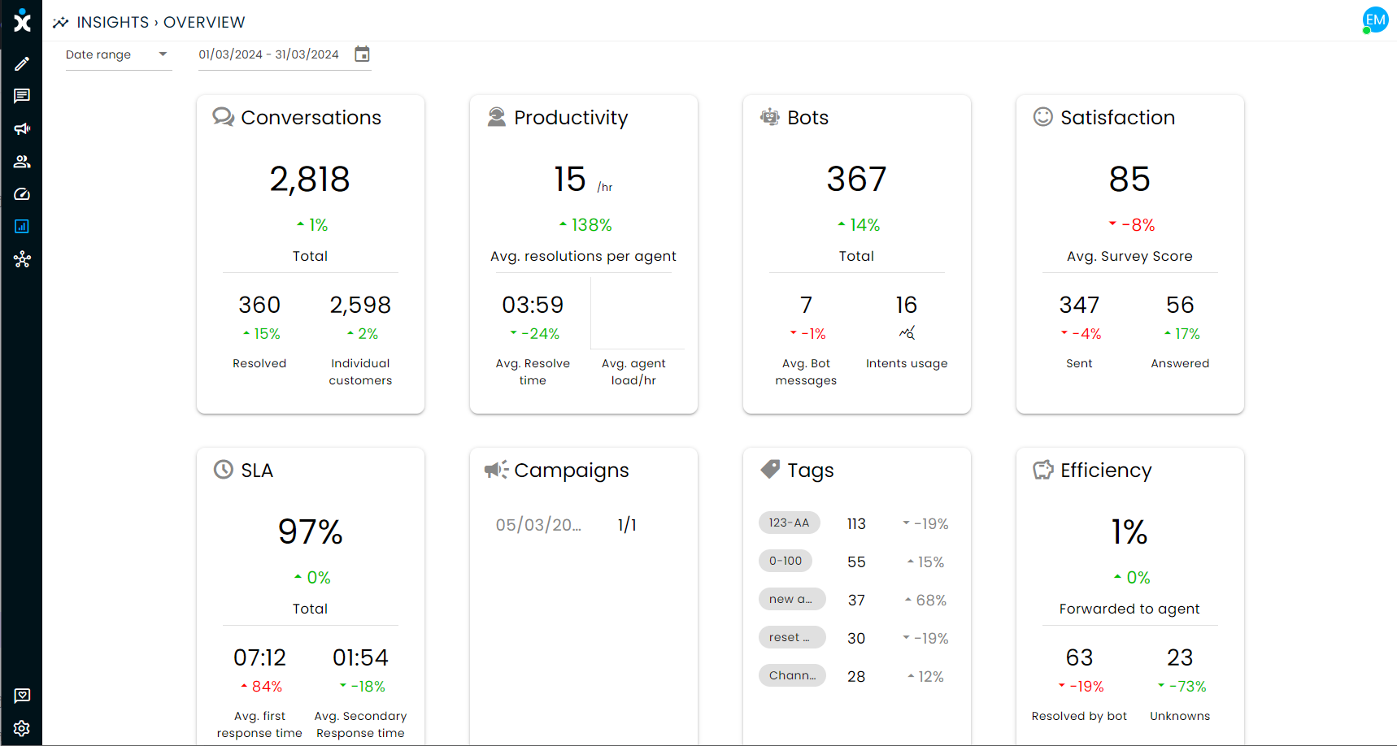Click the Conversations card speech bubble icon
This screenshot has width=1397, height=746.
[x=224, y=117]
